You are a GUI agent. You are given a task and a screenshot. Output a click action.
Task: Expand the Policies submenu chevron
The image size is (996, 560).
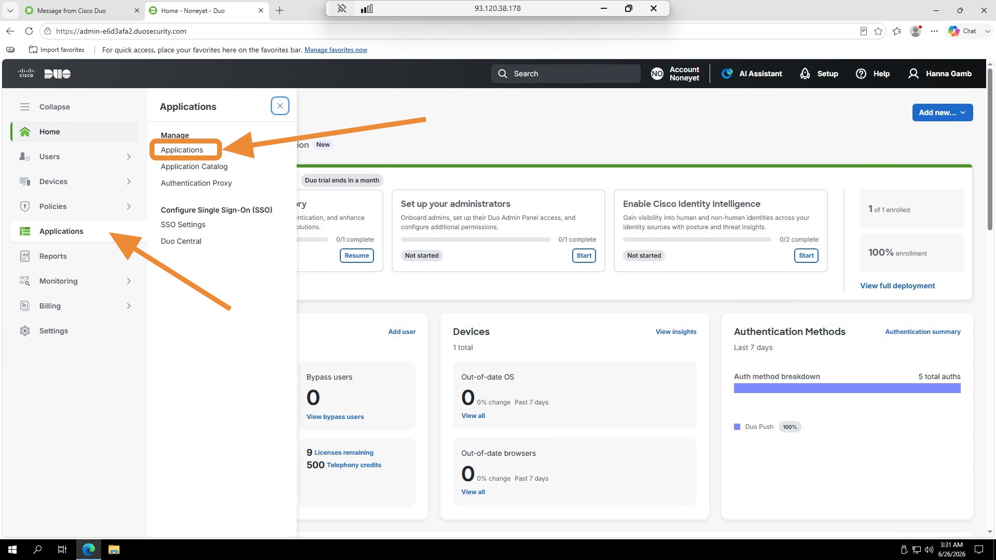coord(129,206)
